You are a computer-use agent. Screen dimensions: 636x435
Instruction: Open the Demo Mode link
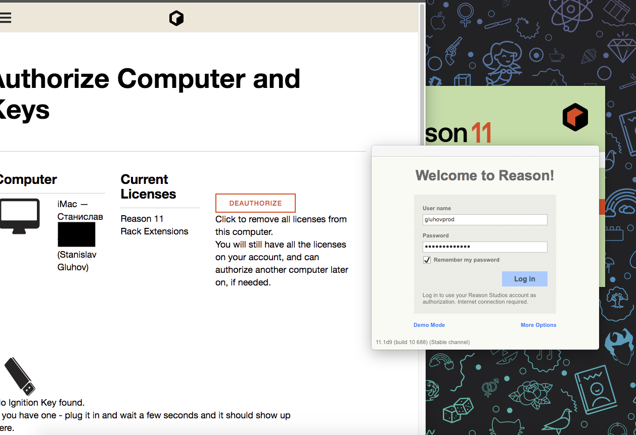tap(429, 325)
